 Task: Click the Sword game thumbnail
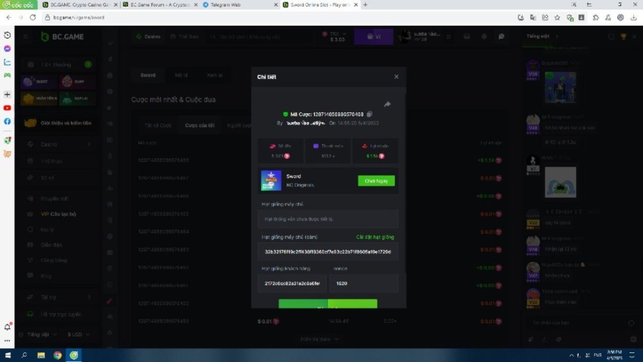point(271,181)
